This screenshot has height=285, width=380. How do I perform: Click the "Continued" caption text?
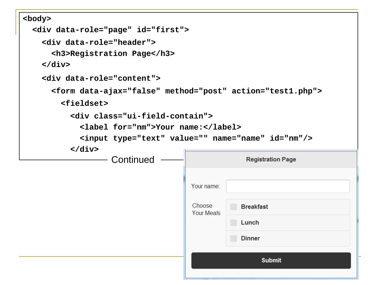(133, 160)
